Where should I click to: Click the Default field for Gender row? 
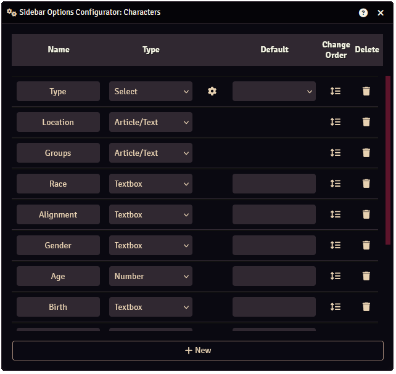(274, 245)
